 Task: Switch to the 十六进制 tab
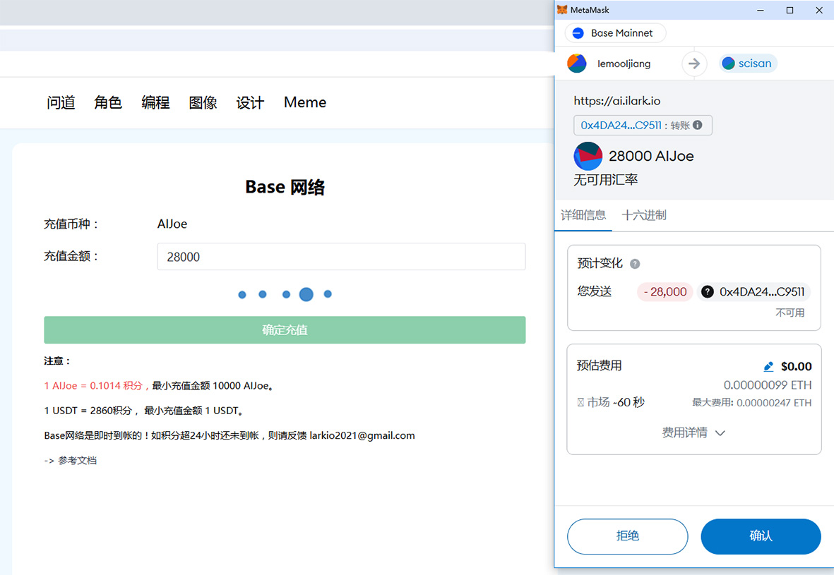[x=643, y=215]
